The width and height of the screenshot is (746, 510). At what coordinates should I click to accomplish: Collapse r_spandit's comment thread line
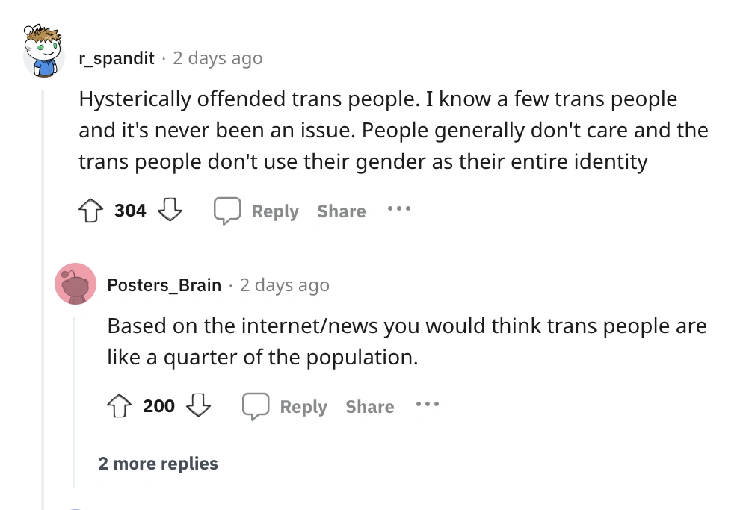pyautogui.click(x=43, y=299)
